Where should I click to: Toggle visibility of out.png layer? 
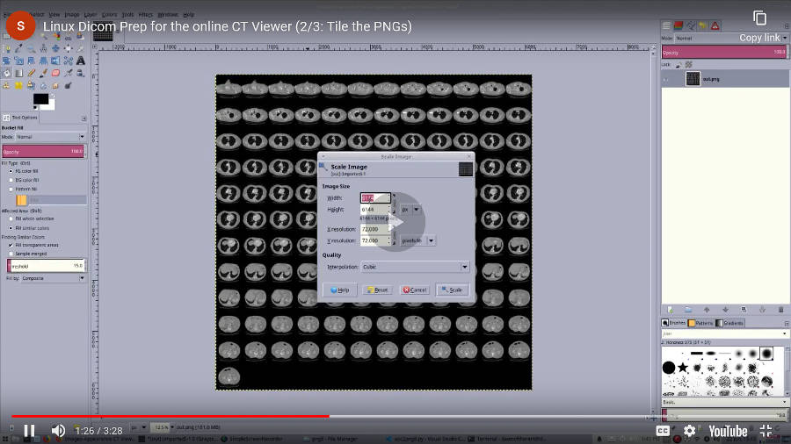coord(667,79)
